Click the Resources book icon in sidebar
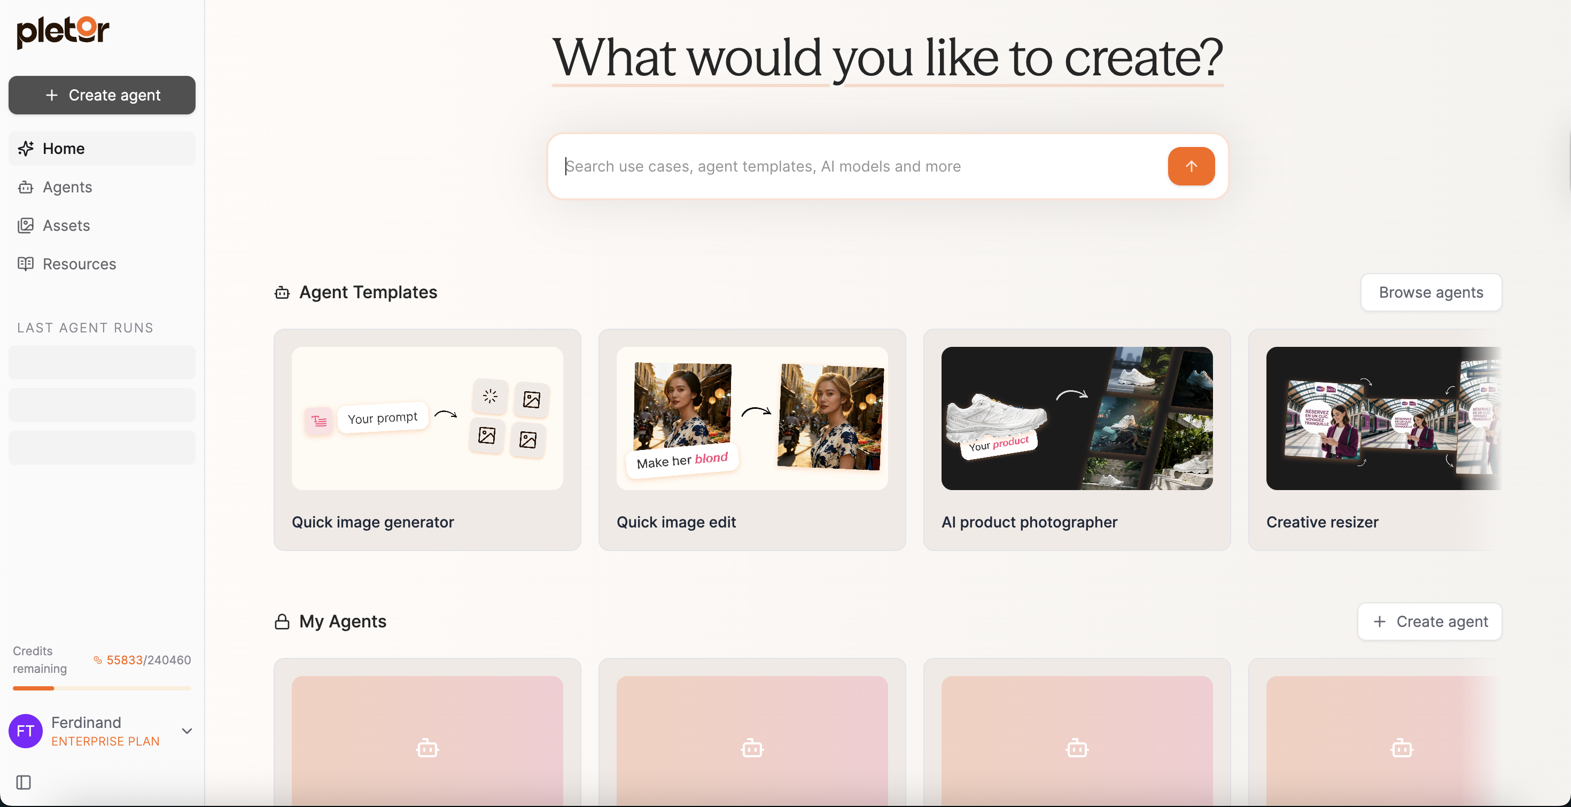Image resolution: width=1571 pixels, height=807 pixels. 26,263
